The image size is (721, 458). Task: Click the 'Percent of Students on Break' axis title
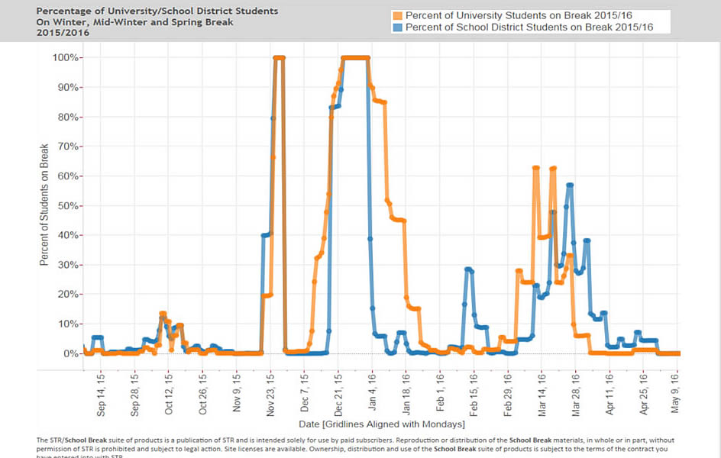[44, 205]
